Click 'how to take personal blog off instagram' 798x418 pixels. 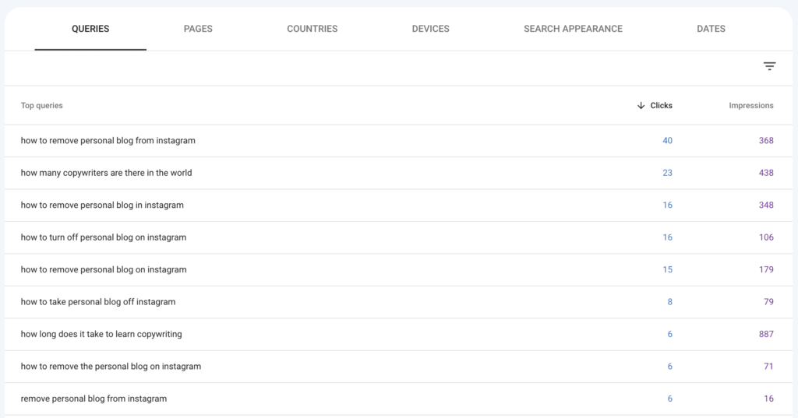pyautogui.click(x=98, y=302)
